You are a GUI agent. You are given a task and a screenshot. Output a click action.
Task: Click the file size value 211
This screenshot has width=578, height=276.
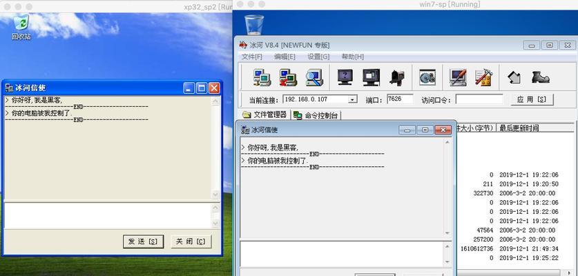(x=488, y=184)
